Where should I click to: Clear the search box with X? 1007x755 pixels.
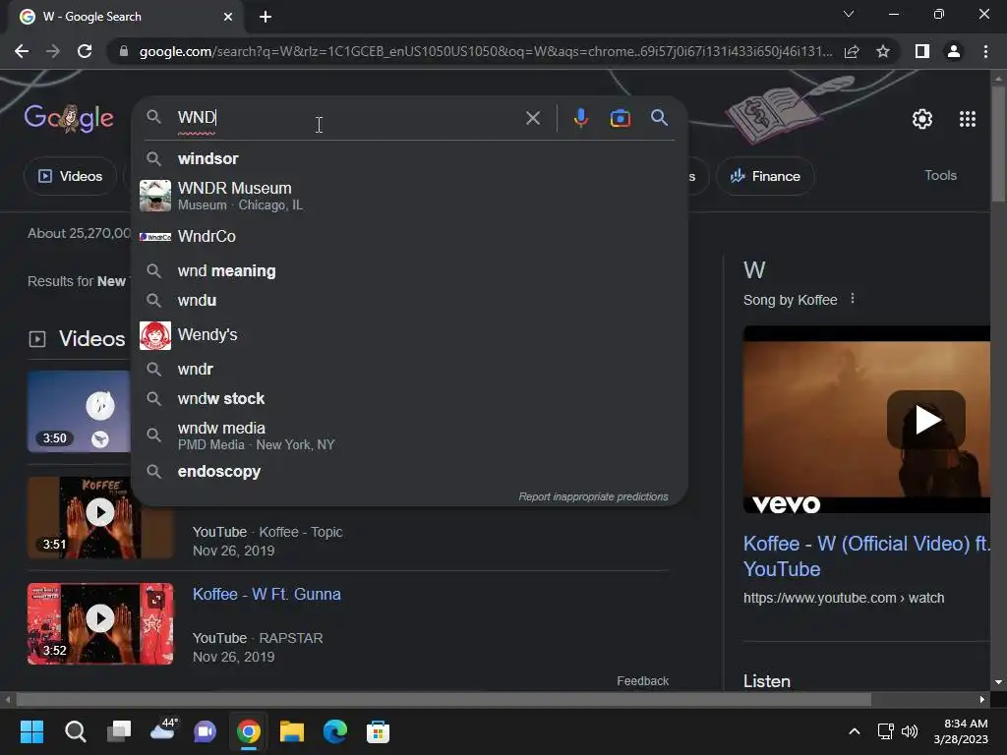[x=532, y=118]
